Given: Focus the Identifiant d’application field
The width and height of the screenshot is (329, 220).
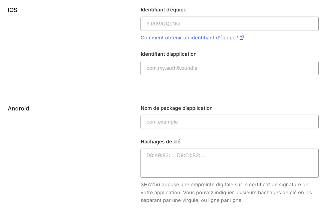Looking at the screenshot, I should point(229,68).
